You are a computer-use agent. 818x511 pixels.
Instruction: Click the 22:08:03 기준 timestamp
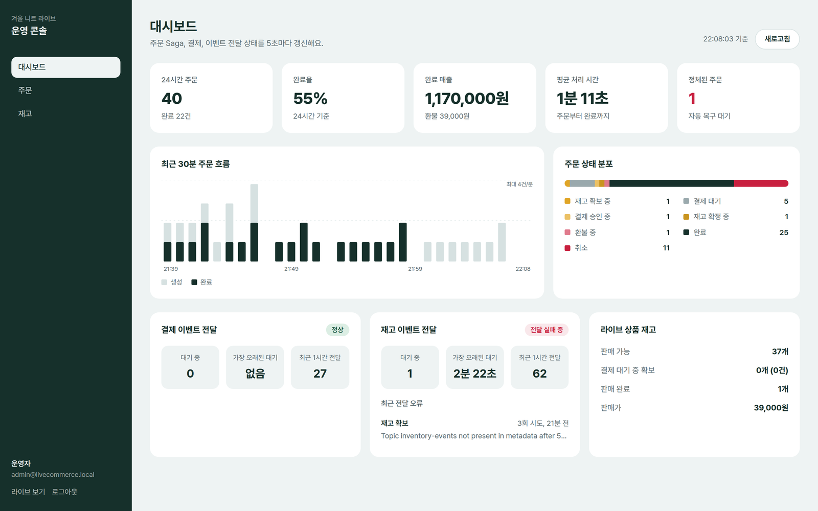pos(725,39)
